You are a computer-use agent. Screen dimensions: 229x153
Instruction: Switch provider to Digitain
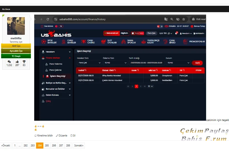[124, 33]
